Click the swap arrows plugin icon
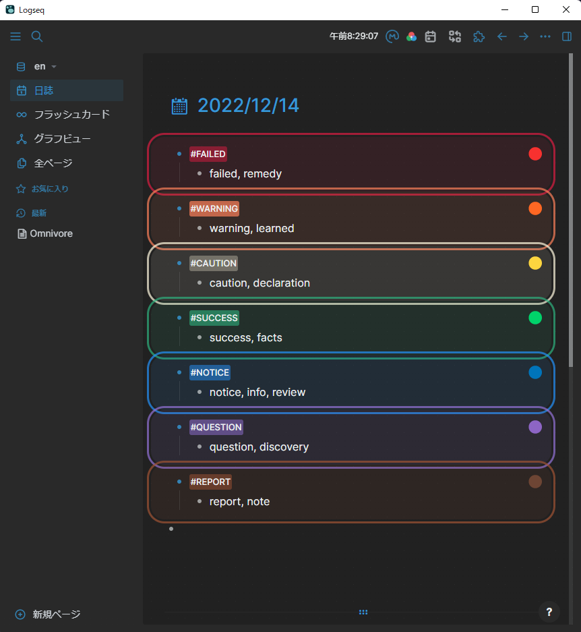This screenshot has height=632, width=581. pyautogui.click(x=455, y=36)
